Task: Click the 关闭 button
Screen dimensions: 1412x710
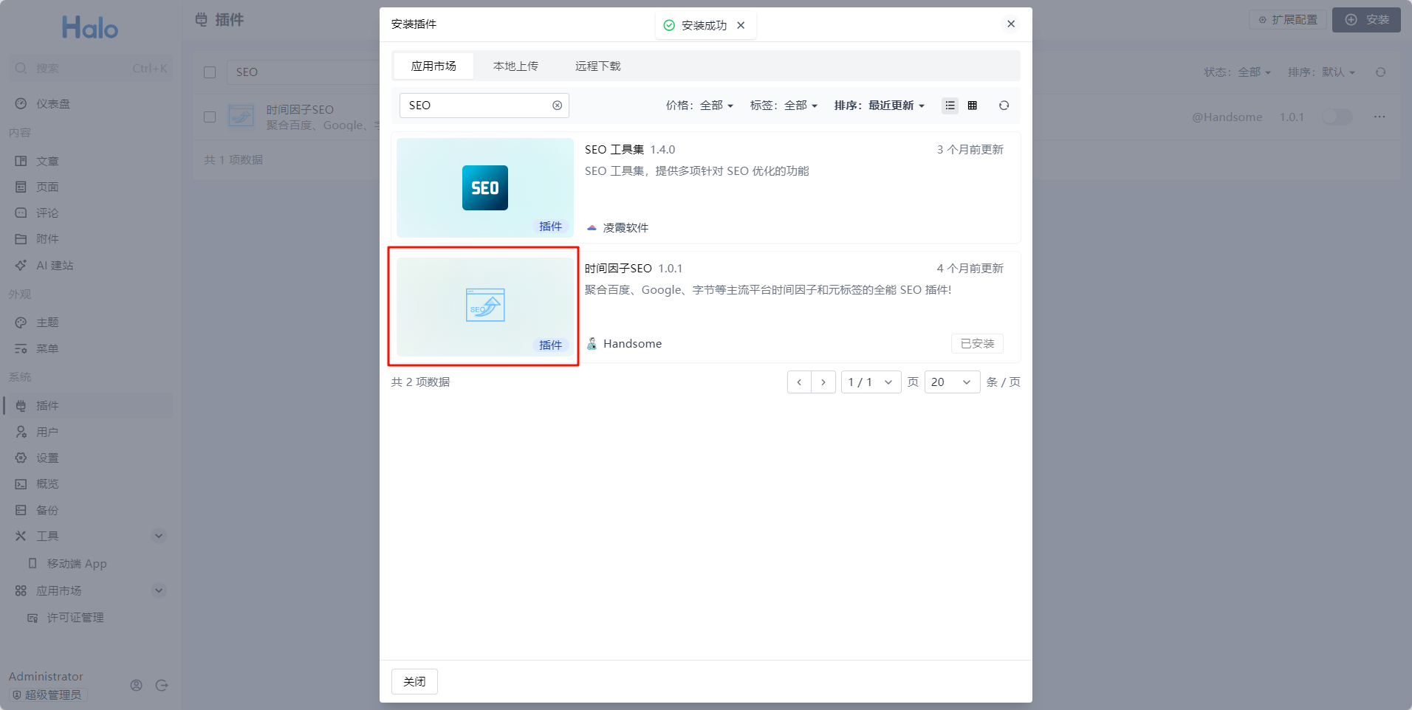Action: [414, 681]
